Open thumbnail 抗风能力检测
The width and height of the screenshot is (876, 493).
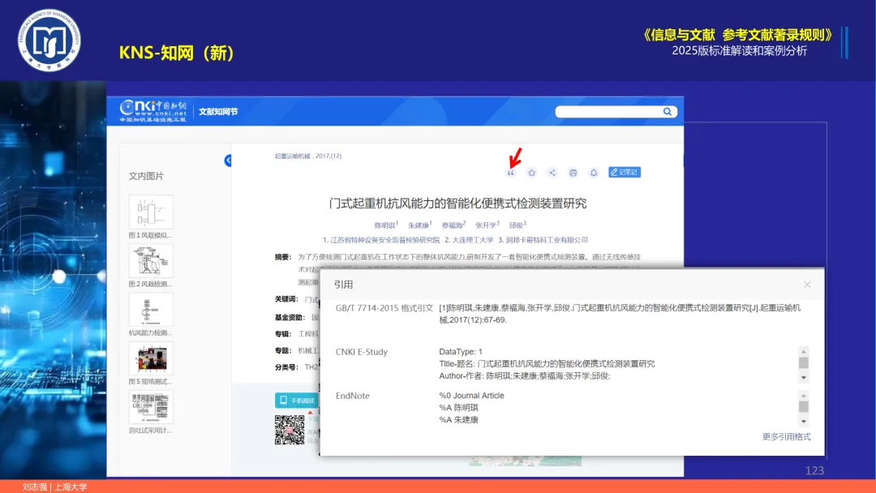(151, 309)
